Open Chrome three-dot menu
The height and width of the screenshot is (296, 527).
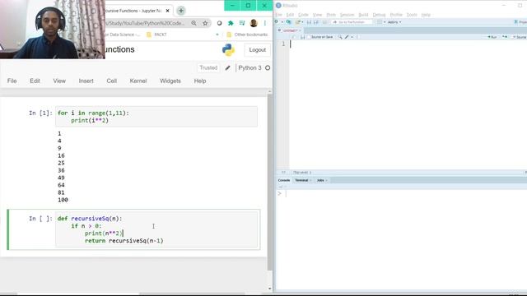coord(265,23)
